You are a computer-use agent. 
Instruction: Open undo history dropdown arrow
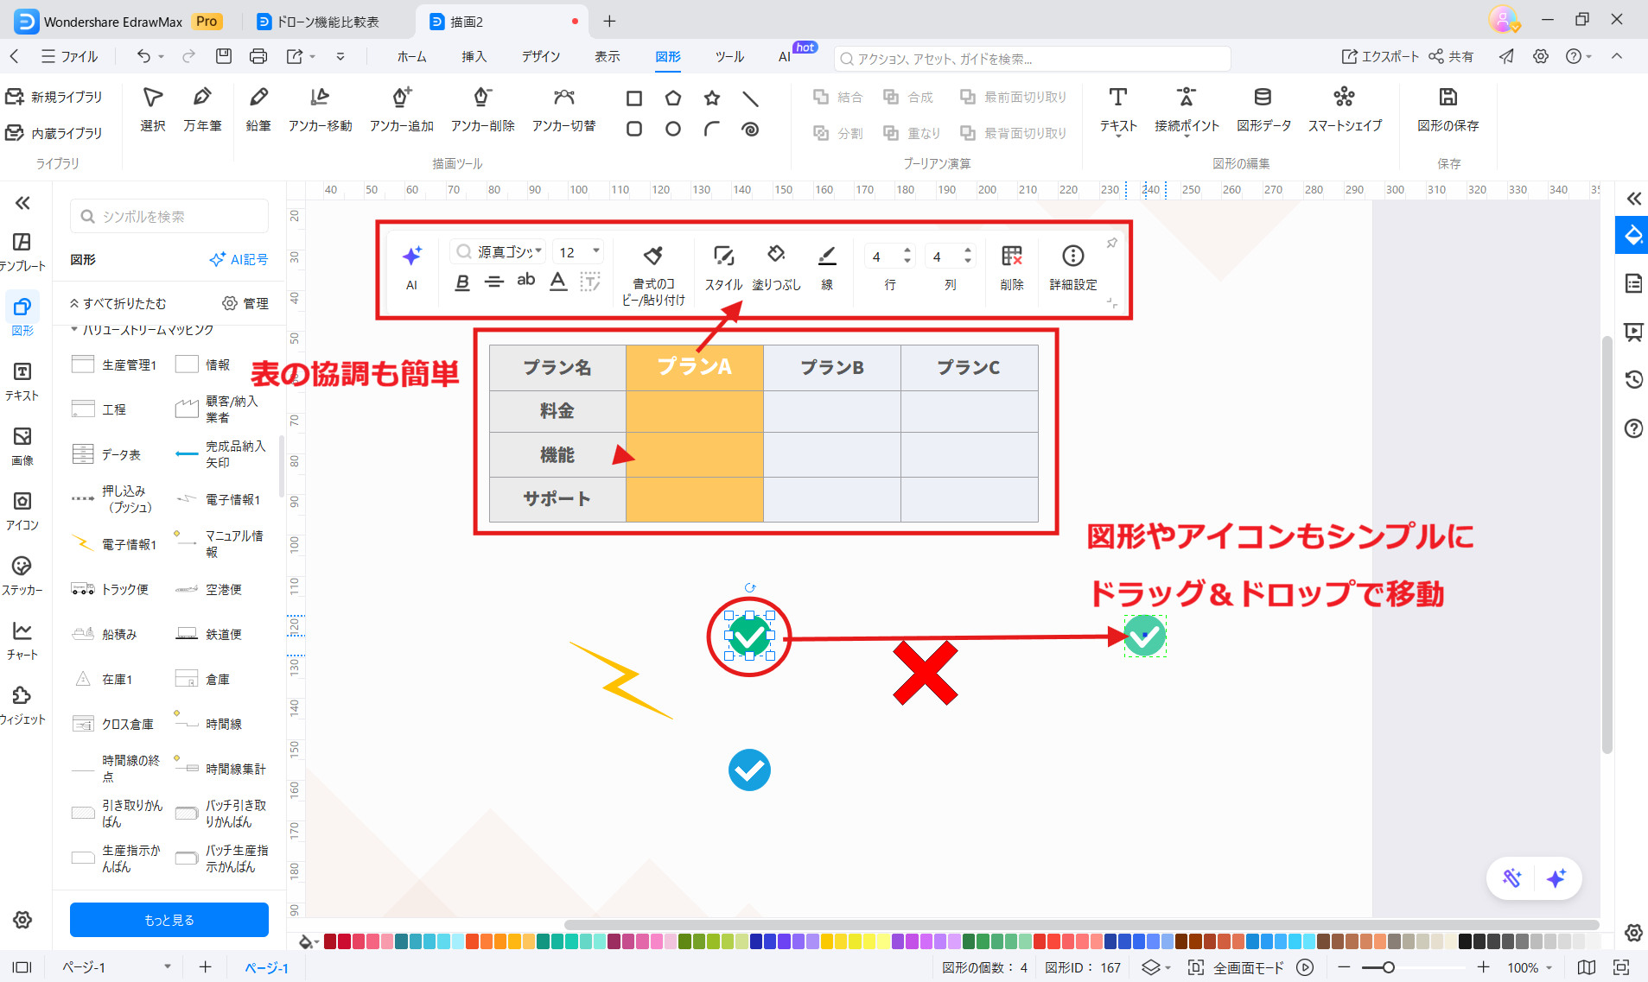point(161,57)
